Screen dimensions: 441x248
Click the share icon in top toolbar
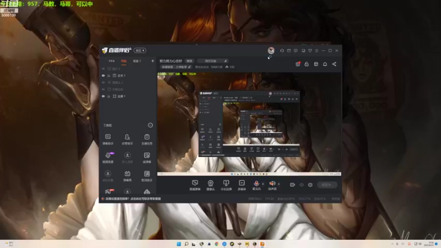point(334,64)
